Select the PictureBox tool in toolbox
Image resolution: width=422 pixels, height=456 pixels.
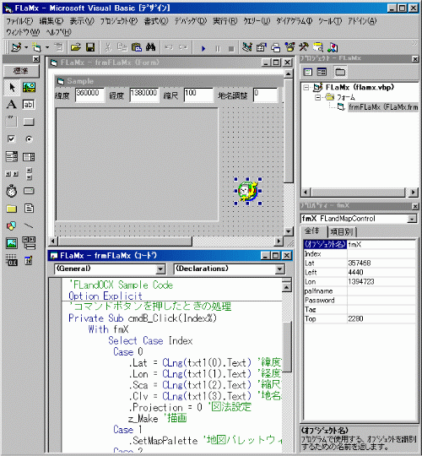click(x=29, y=87)
